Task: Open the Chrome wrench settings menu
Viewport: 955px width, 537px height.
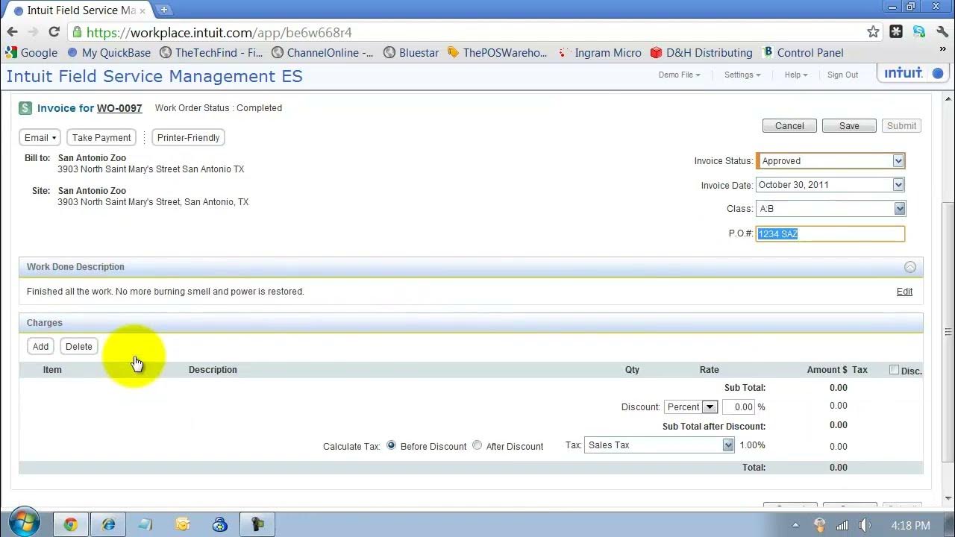Action: pyautogui.click(x=942, y=32)
